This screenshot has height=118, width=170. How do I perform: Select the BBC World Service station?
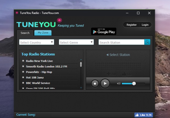[38, 83]
